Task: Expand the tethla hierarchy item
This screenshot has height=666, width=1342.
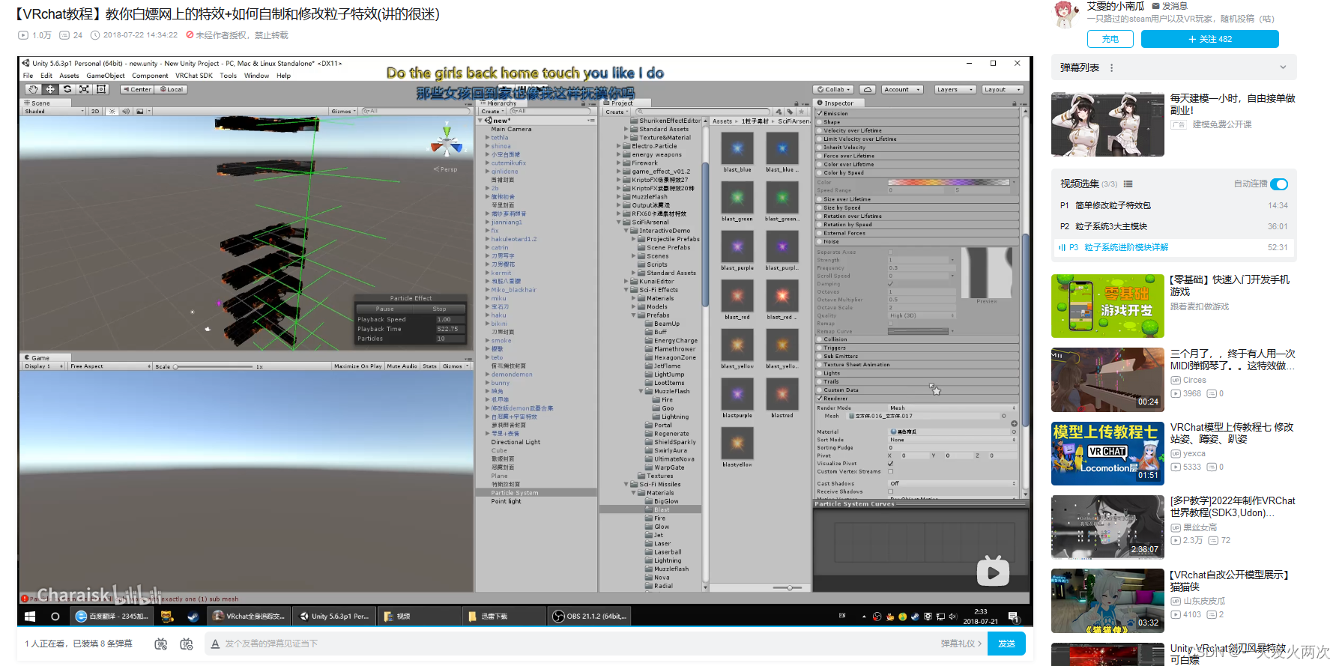Action: tap(487, 138)
